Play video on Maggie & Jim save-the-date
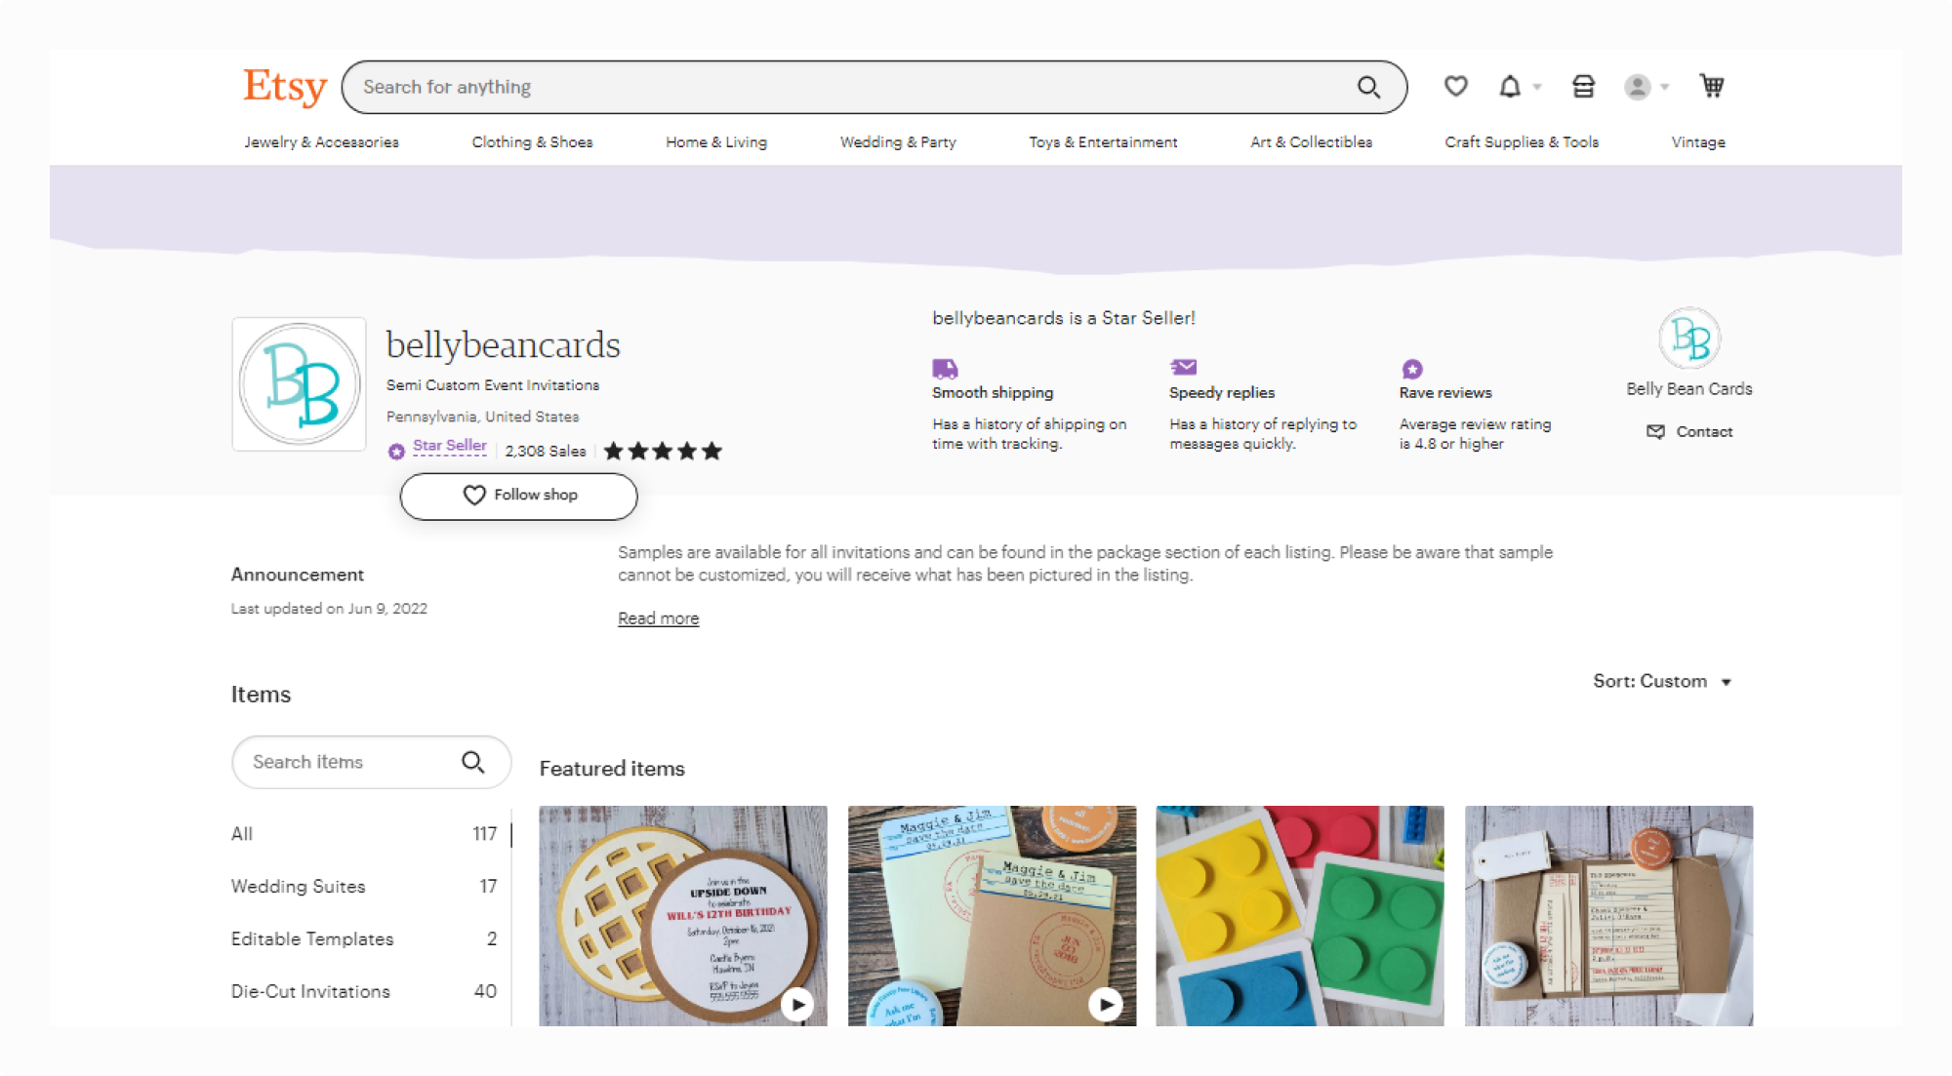 [1106, 1004]
